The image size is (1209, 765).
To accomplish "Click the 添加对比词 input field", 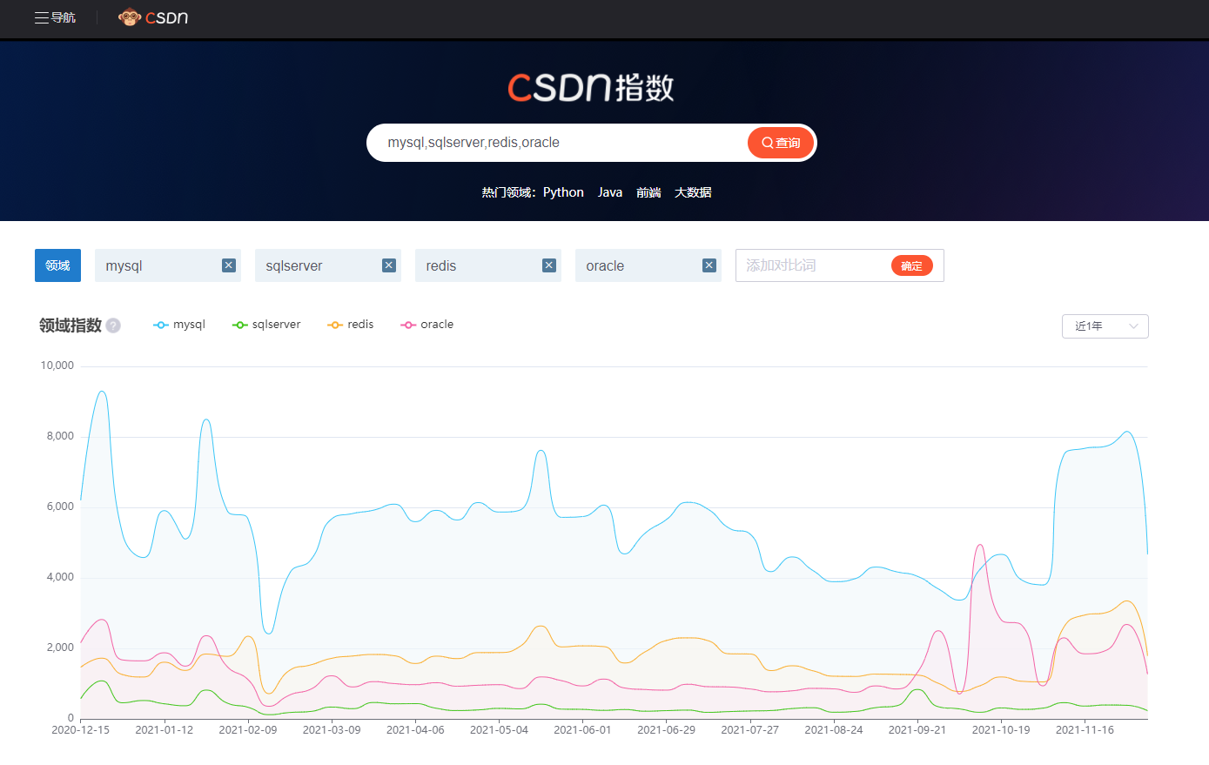I will (x=812, y=265).
